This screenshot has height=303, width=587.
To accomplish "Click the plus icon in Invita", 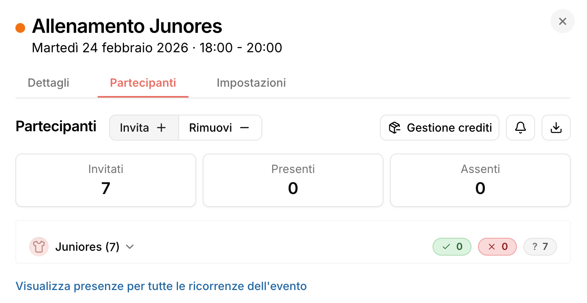I will (161, 128).
